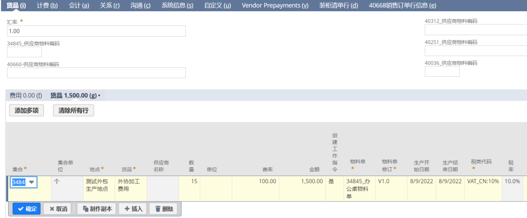Click the 地点 column header
The width and height of the screenshot is (527, 218).
click(x=97, y=168)
